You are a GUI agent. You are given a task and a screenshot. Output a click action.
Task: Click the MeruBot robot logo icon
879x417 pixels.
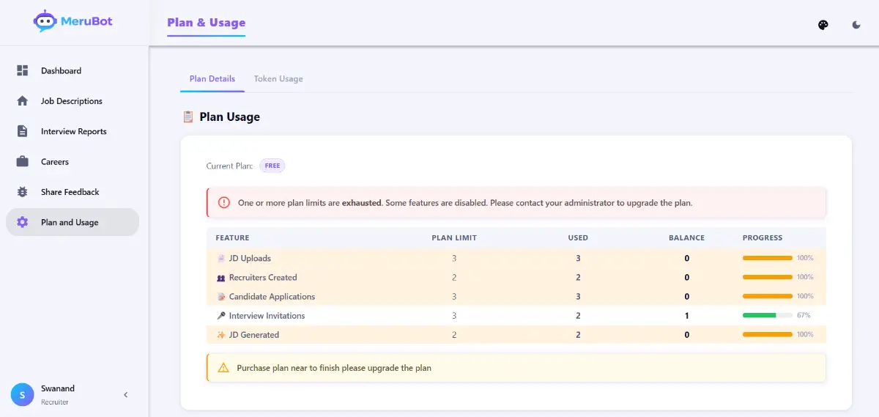coord(45,21)
